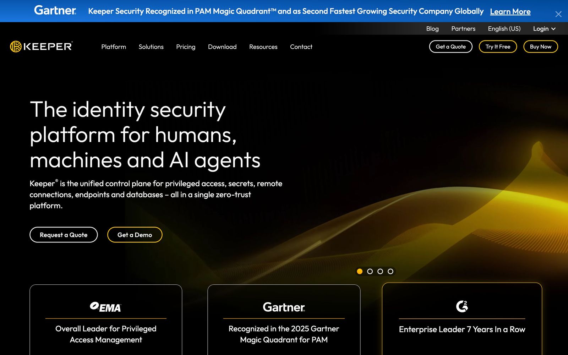Click the Buy Now button
Viewport: 568px width, 355px height.
click(x=541, y=47)
